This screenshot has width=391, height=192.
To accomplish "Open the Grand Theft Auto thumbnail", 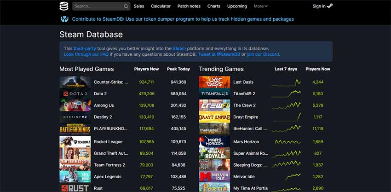I will (75, 153).
